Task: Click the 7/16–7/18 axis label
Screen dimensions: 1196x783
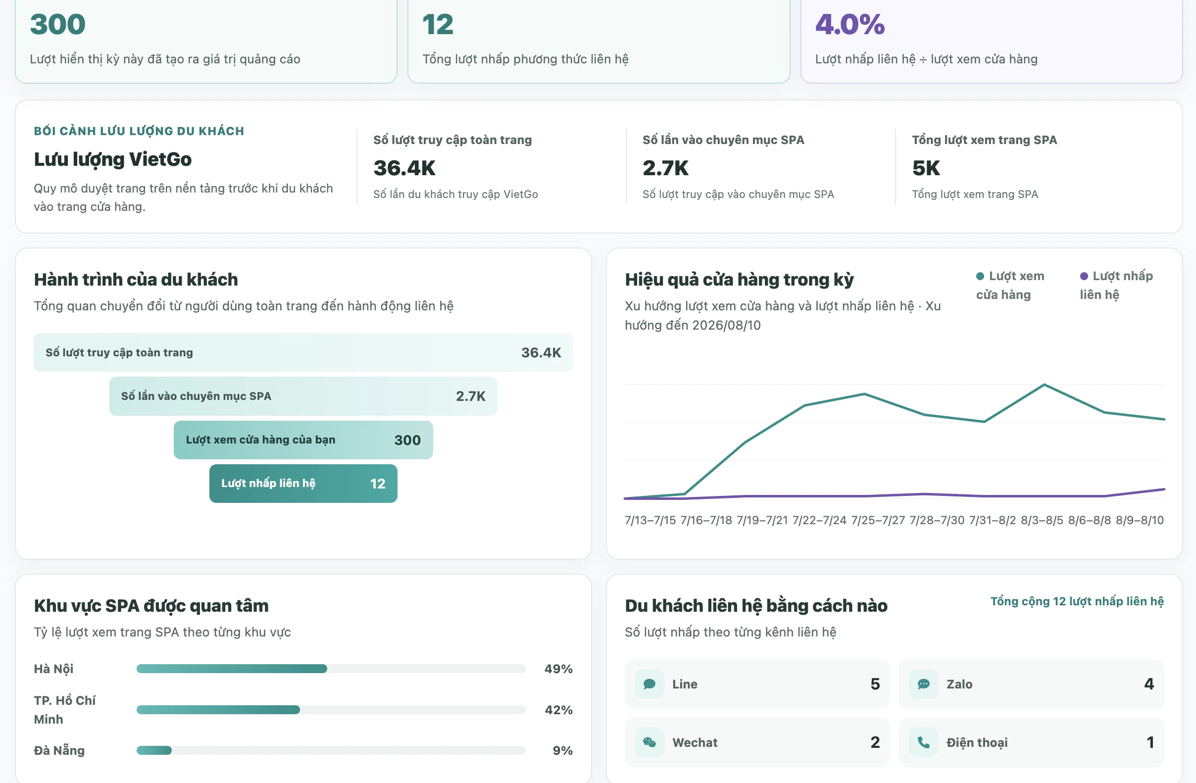Action: pyautogui.click(x=706, y=520)
